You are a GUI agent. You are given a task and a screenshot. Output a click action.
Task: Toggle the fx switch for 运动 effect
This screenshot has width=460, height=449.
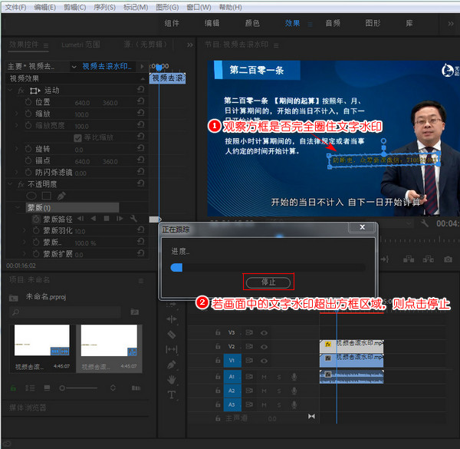(21, 91)
